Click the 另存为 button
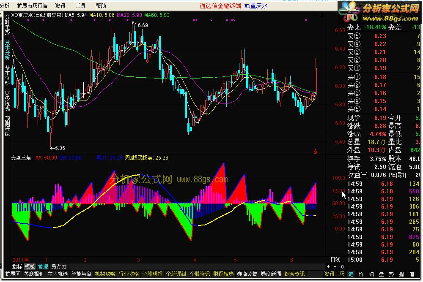The image size is (423, 282). click(59, 267)
